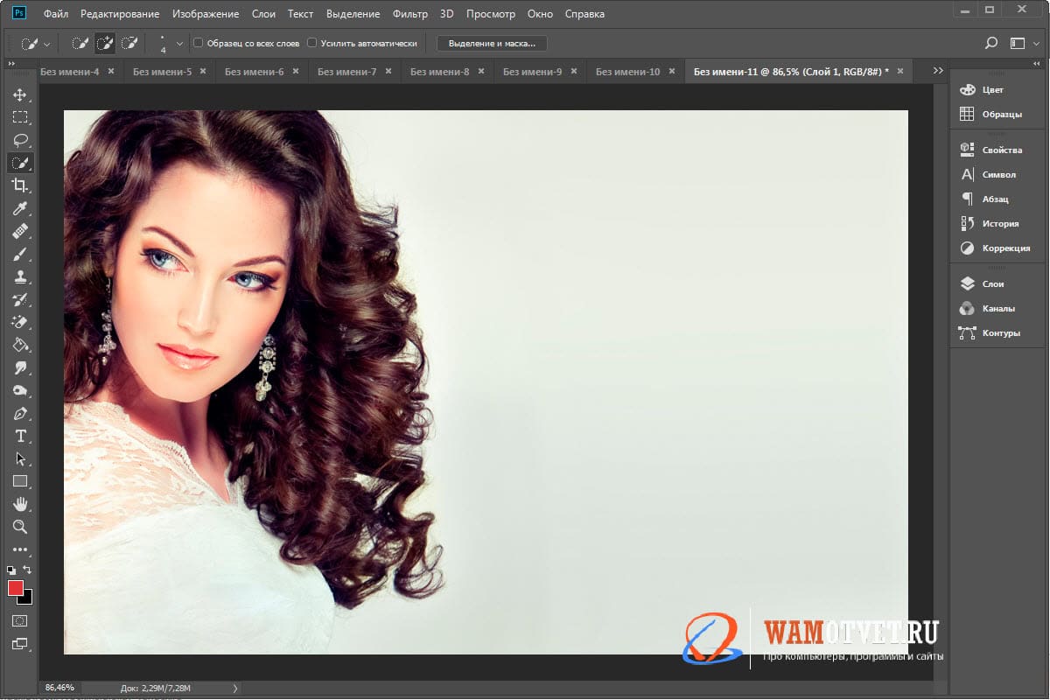Click the search magnifier in options bar

tap(991, 43)
